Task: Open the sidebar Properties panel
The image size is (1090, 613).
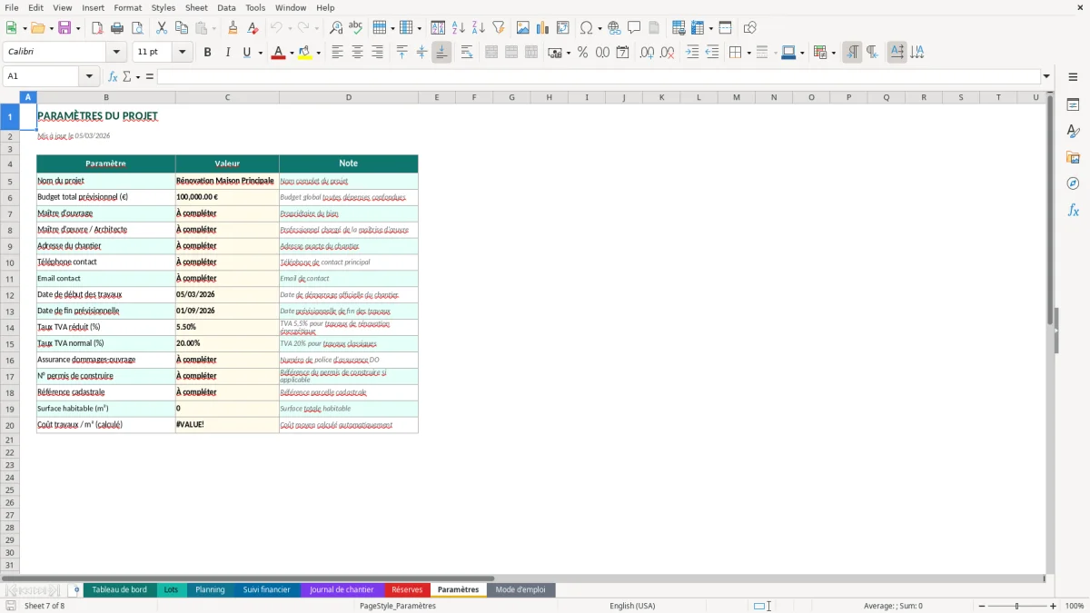Action: (x=1073, y=105)
